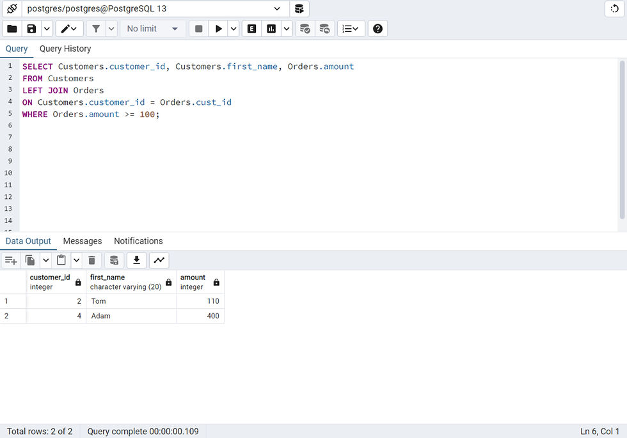Click the new connection database icon

click(x=299, y=8)
